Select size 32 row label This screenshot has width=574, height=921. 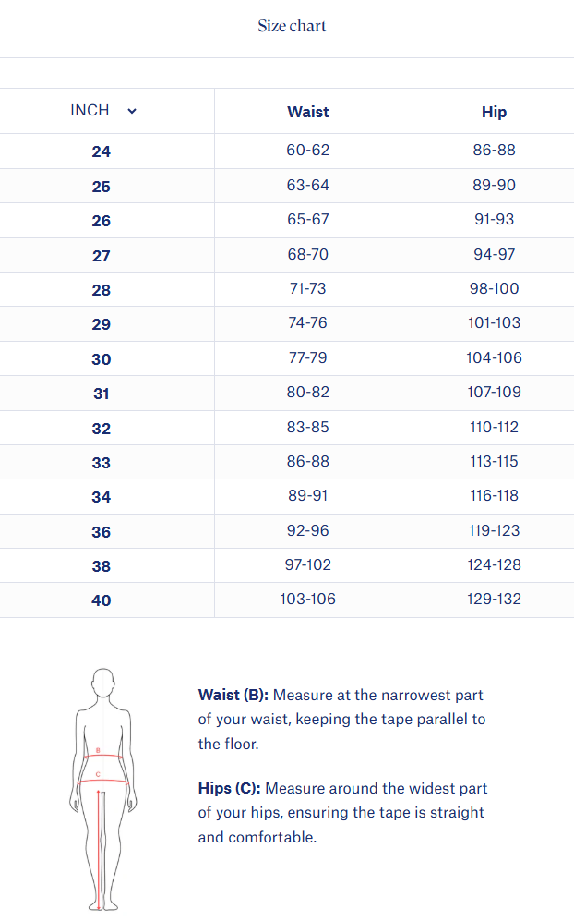[102, 429]
